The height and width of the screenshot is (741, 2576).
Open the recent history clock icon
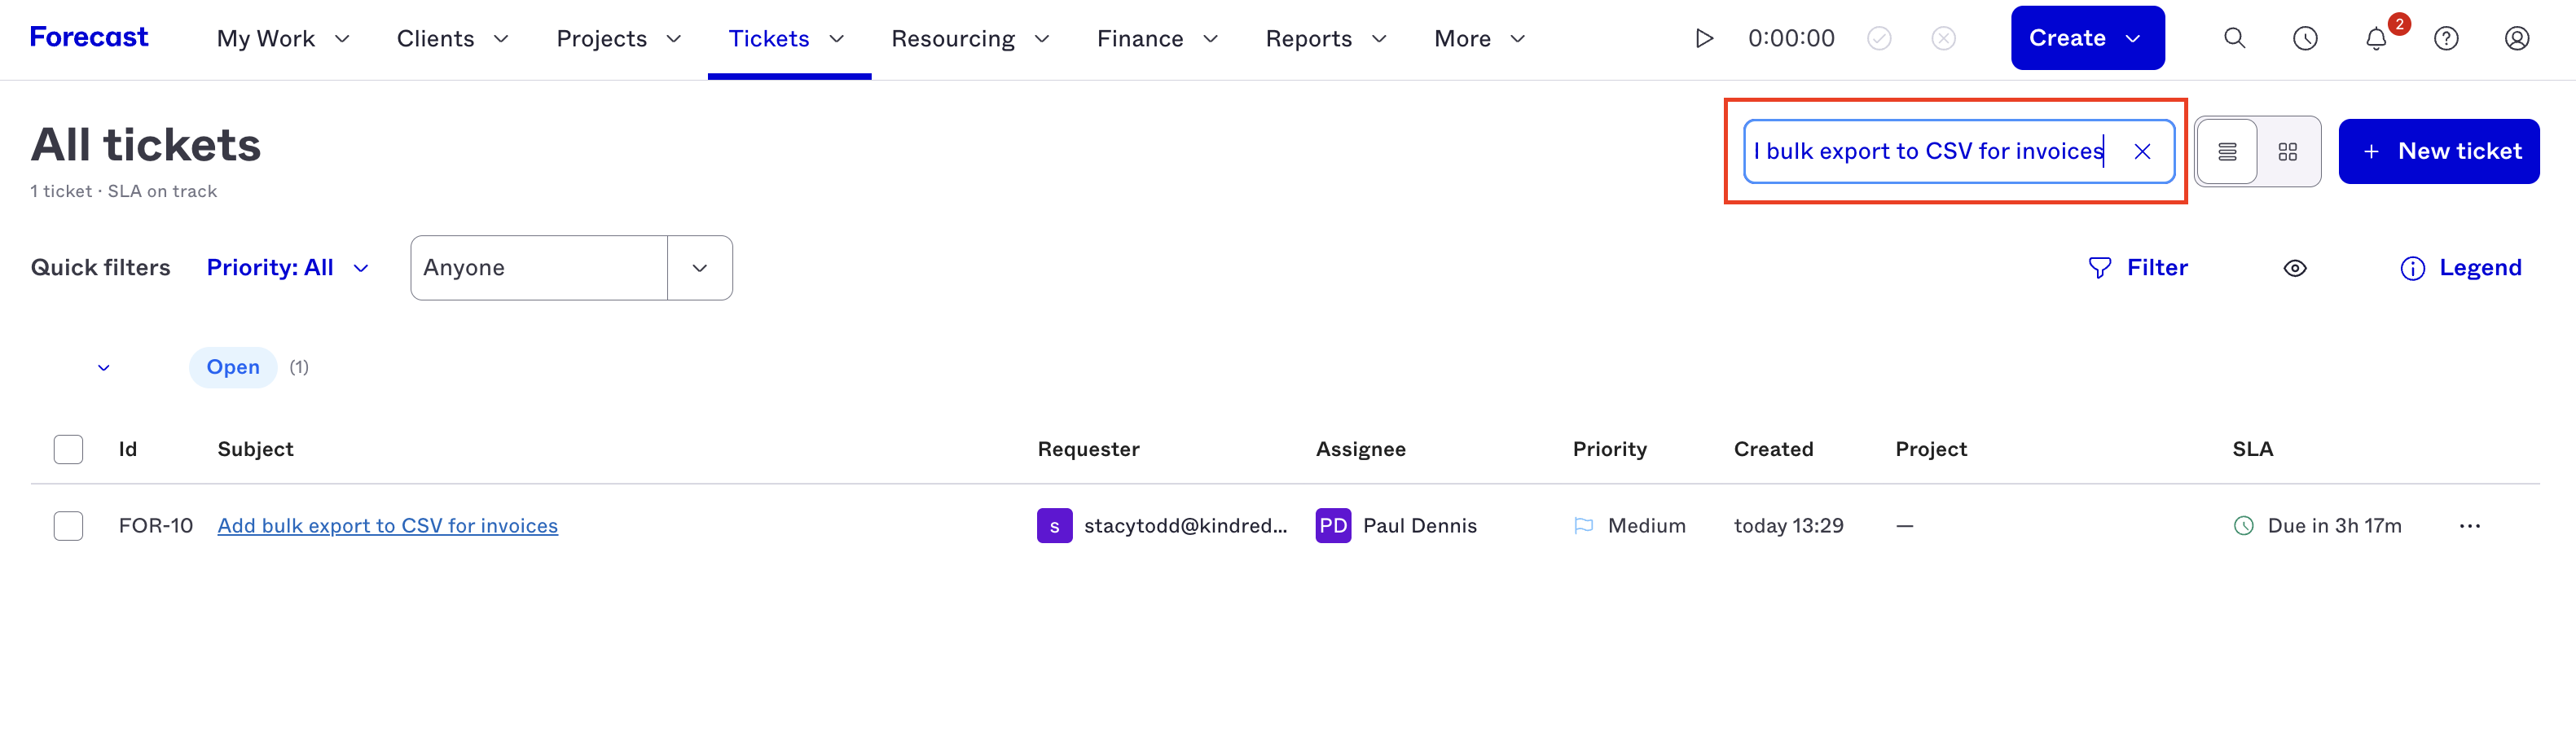2305,38
